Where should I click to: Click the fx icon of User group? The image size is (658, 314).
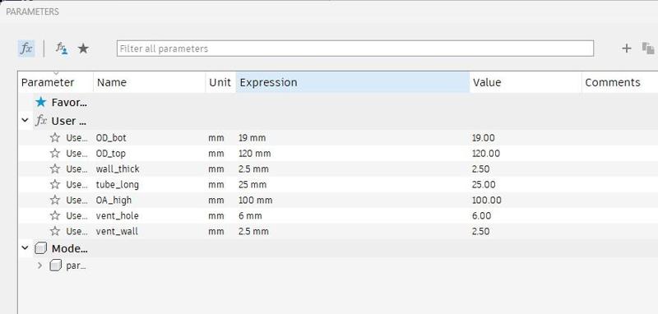(40, 121)
